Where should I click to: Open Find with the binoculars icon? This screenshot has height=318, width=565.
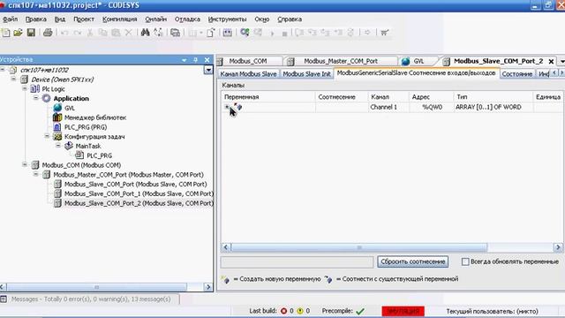(145, 33)
